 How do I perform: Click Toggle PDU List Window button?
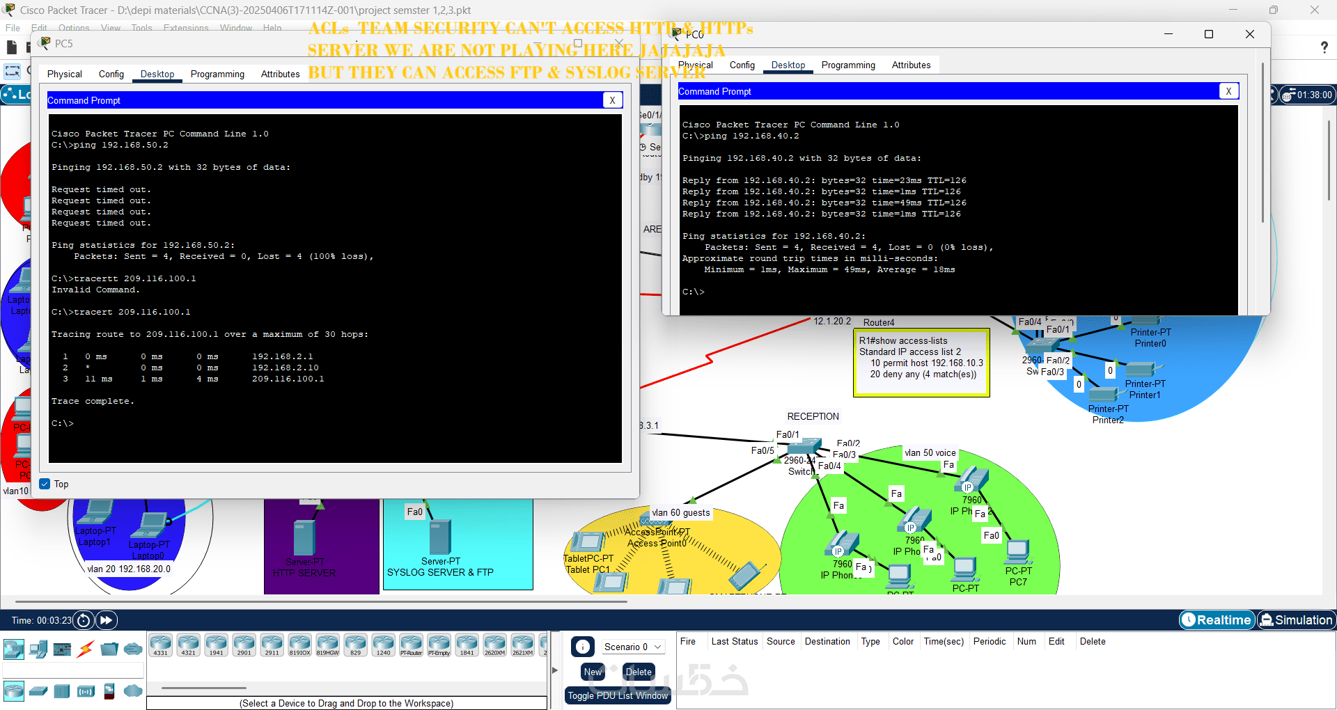(618, 695)
